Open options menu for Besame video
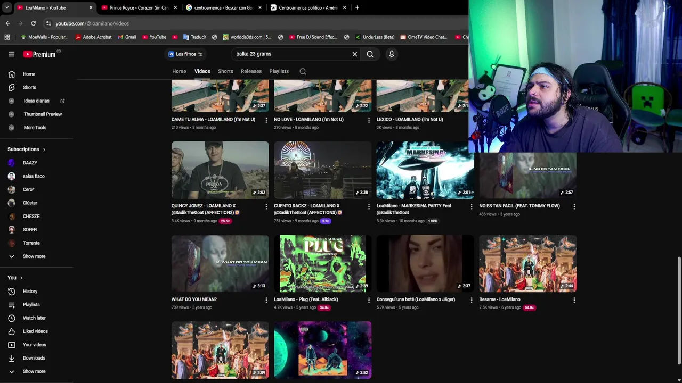Image resolution: width=682 pixels, height=383 pixels. point(574,300)
